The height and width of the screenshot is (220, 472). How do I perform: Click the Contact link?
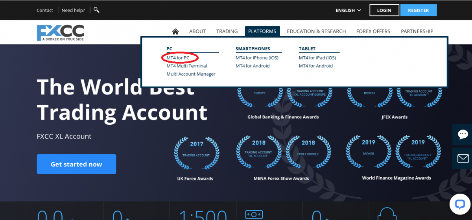pos(45,10)
